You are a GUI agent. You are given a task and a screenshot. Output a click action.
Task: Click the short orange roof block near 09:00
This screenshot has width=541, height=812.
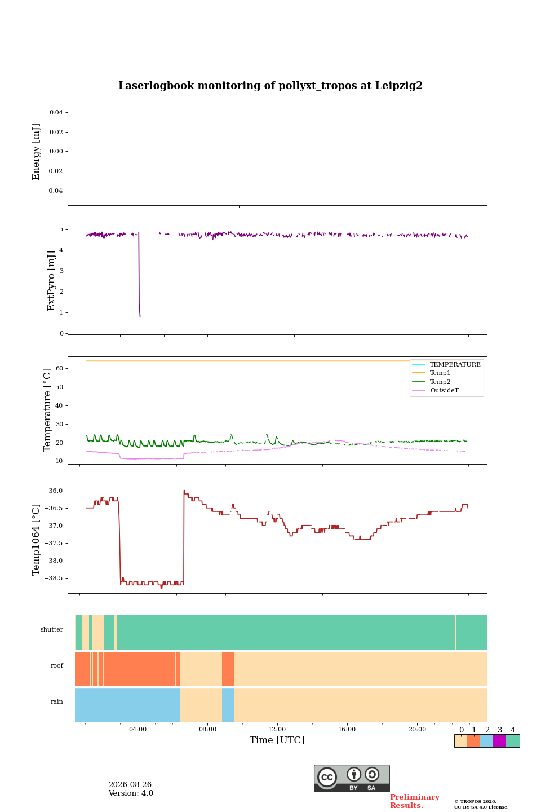point(228,669)
